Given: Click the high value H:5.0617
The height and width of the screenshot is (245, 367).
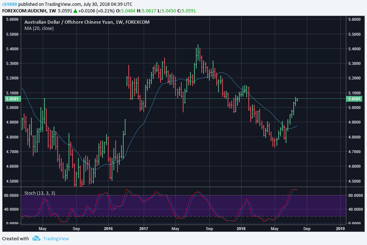Looking at the screenshot, I should (x=146, y=11).
